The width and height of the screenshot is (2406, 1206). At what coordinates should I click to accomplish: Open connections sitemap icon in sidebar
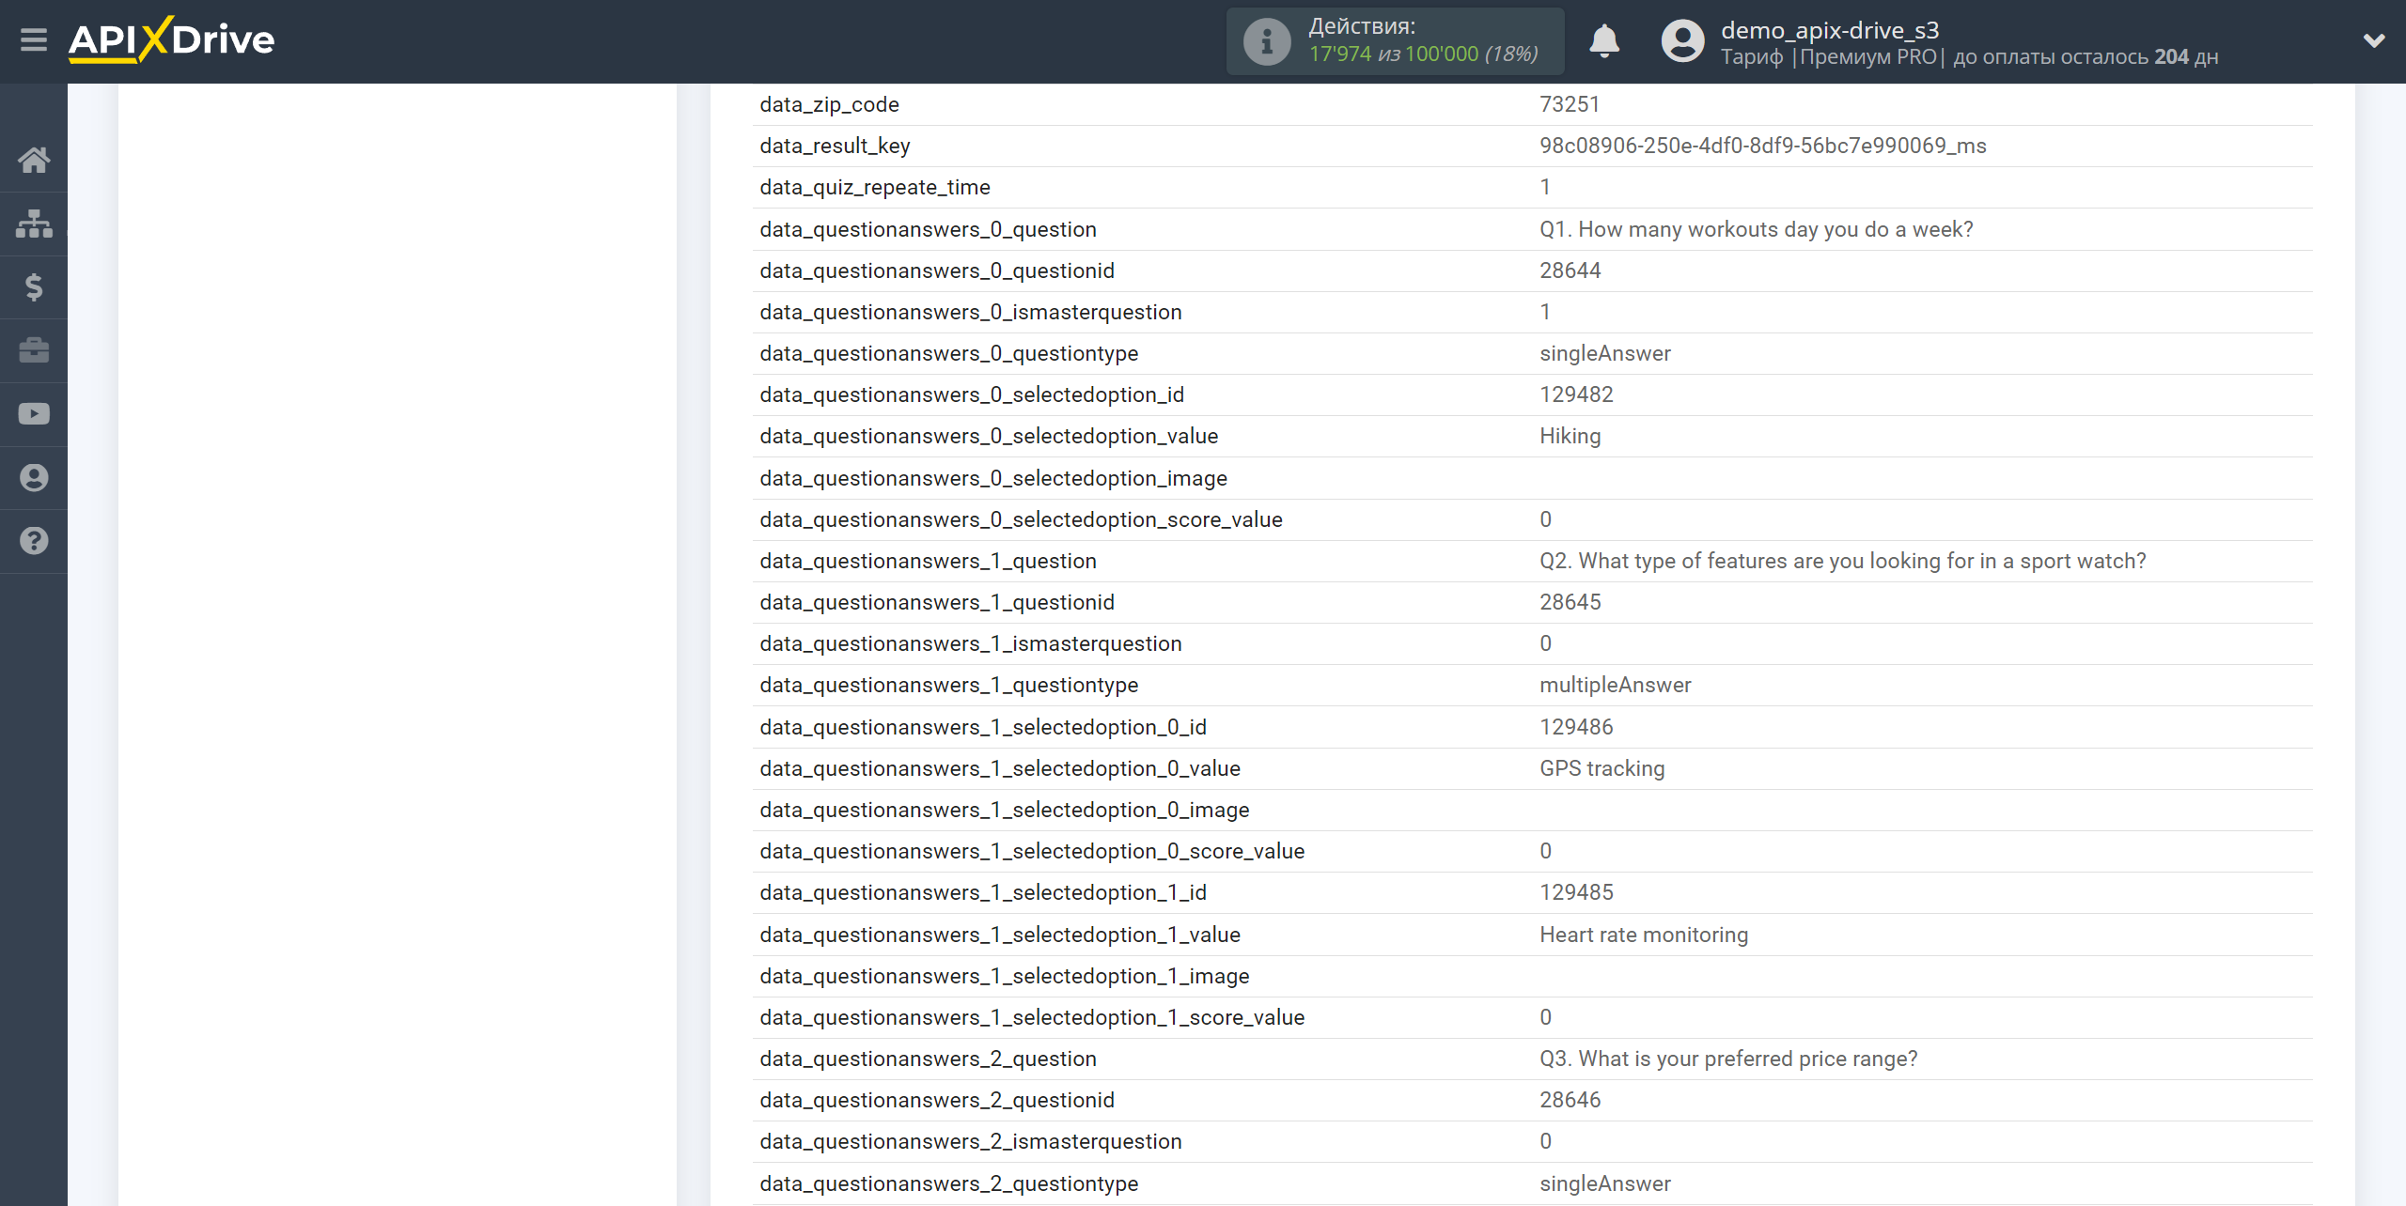pyautogui.click(x=34, y=224)
